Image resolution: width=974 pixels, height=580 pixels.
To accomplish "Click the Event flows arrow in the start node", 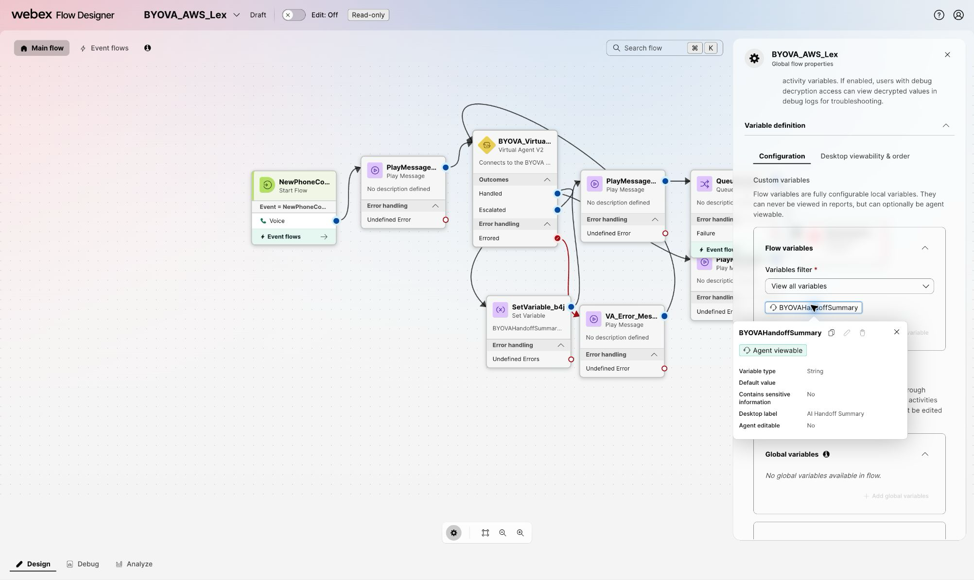I will pyautogui.click(x=324, y=237).
